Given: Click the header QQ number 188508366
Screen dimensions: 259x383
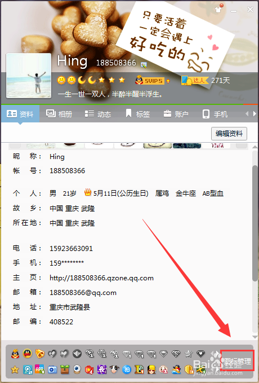Looking at the screenshot, I should (116, 63).
